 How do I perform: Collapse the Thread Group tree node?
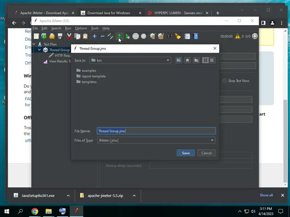[x=39, y=50]
